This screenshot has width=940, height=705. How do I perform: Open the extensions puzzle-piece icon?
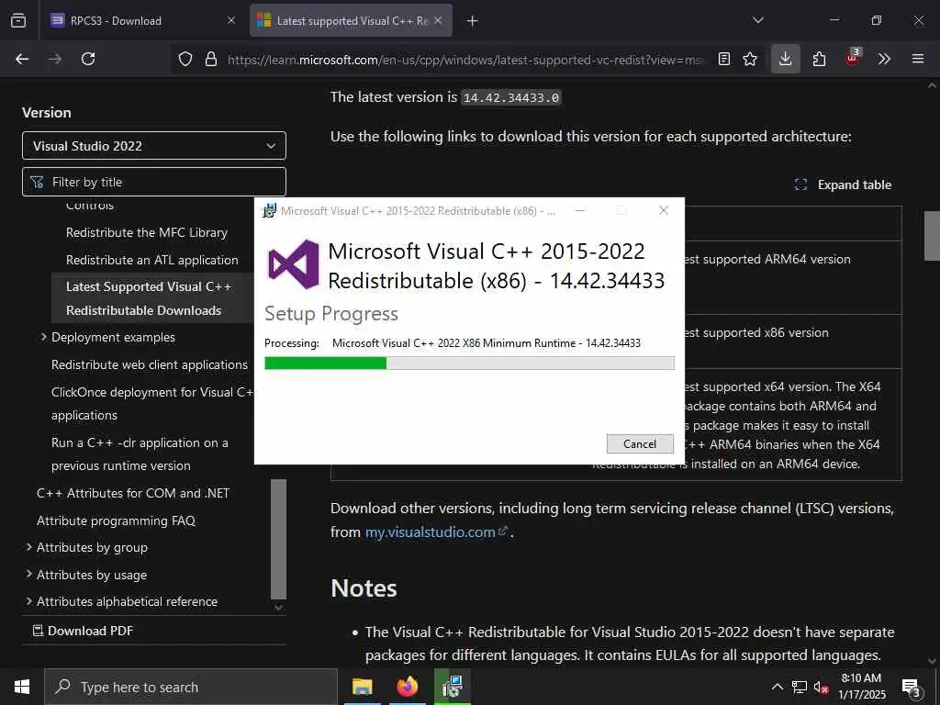pos(819,59)
